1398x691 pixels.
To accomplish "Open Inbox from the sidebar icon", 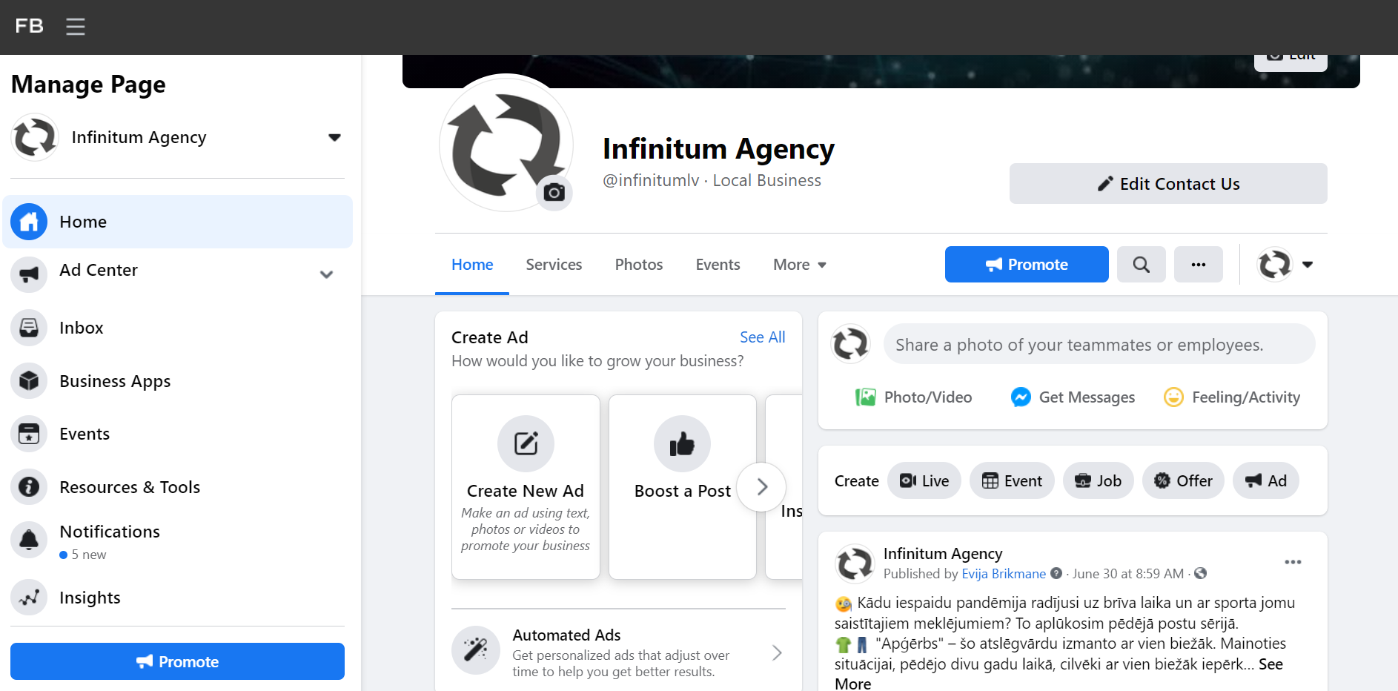I will (29, 328).
